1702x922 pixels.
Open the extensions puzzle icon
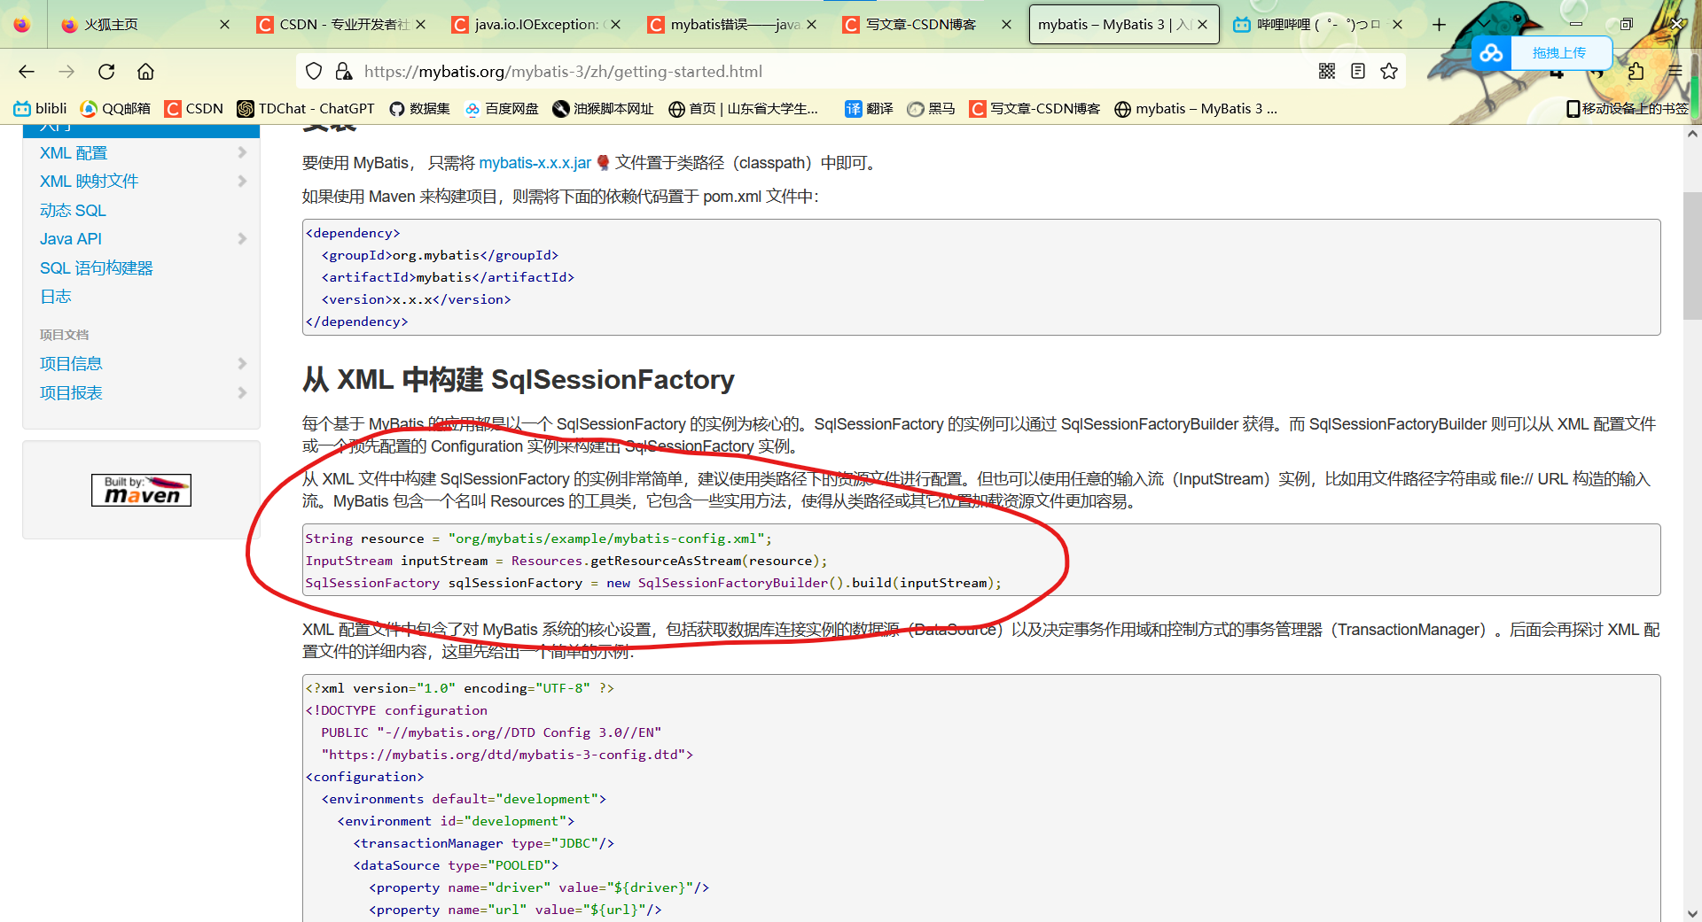point(1636,72)
